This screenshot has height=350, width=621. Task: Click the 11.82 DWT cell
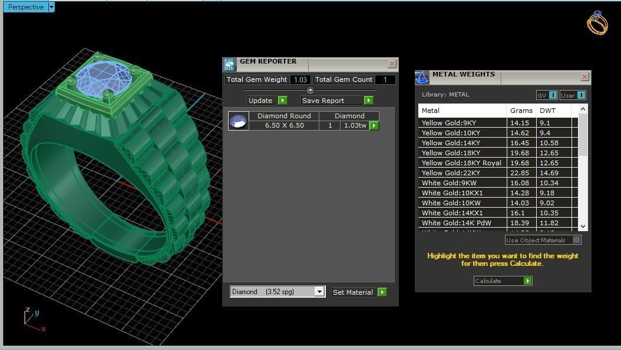(x=554, y=223)
